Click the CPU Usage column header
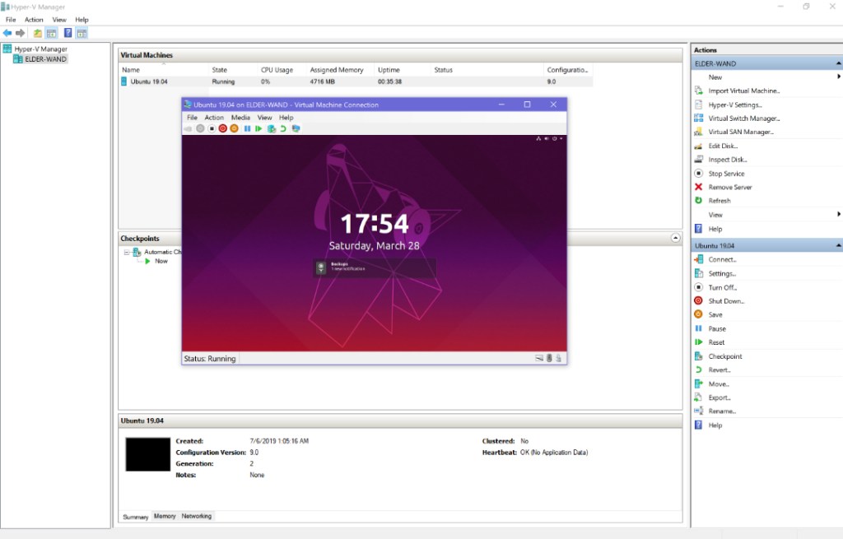The image size is (843, 539). 277,70
